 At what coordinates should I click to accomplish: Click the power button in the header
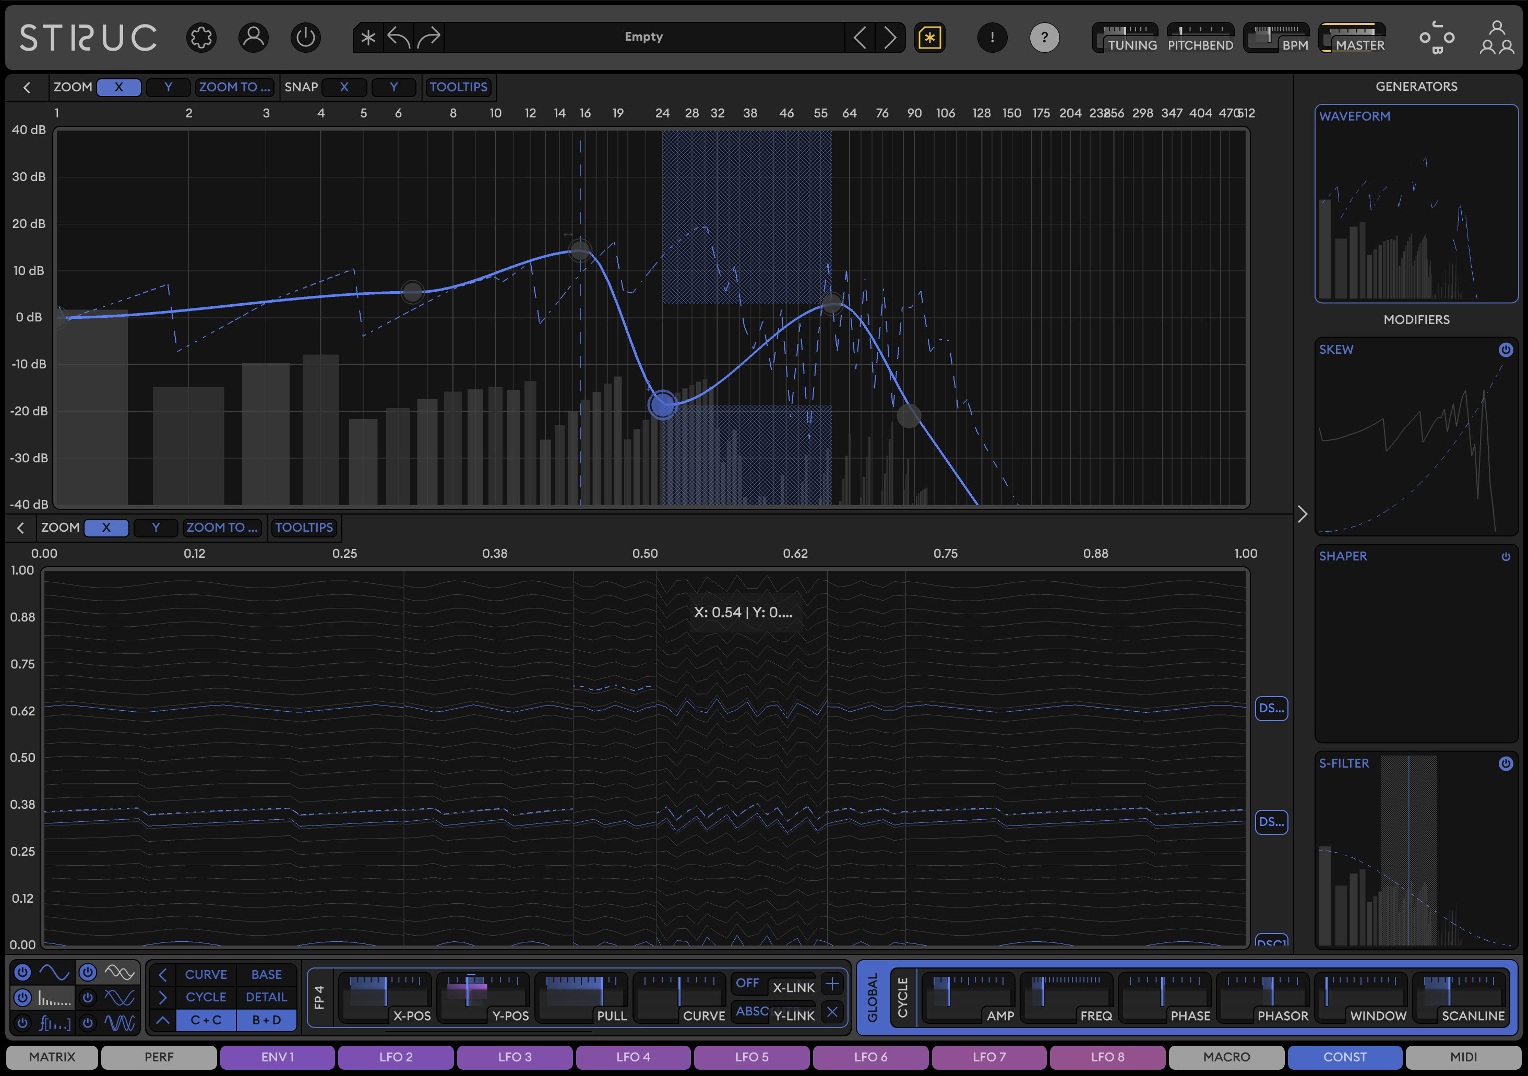(305, 37)
